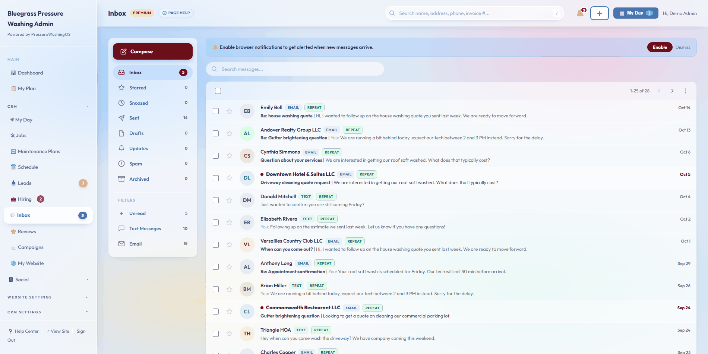
Task: Check the Emily Bell message checkbox
Action: pos(216,111)
